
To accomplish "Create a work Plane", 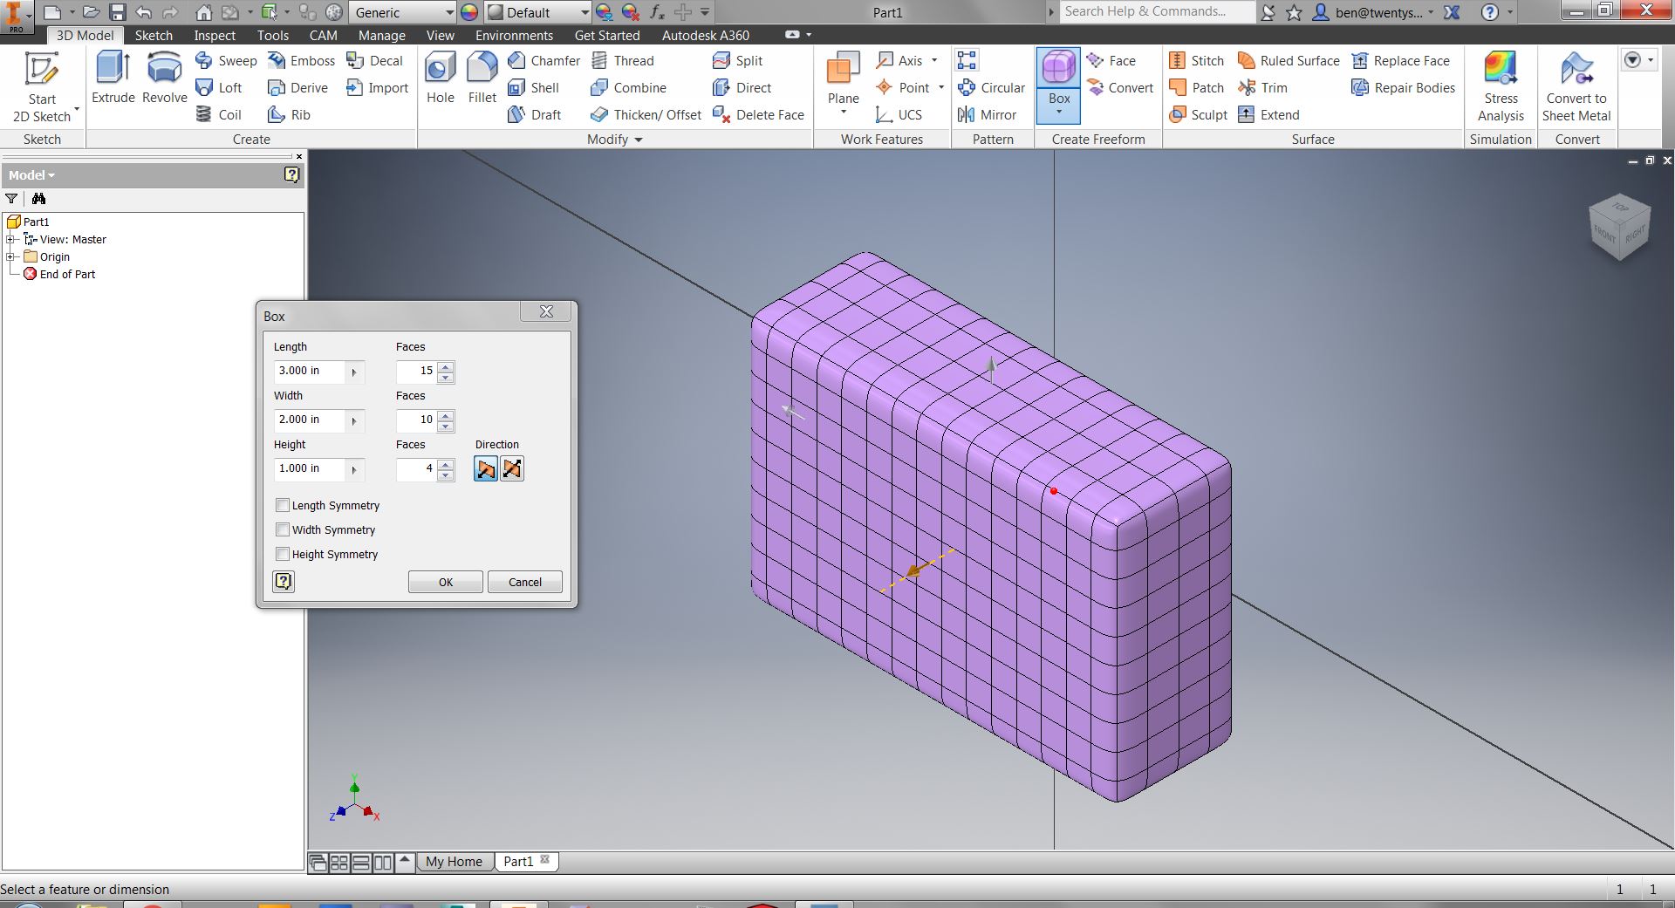I will coord(843,84).
